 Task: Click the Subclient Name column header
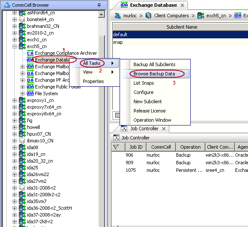pyautogui.click(x=180, y=27)
